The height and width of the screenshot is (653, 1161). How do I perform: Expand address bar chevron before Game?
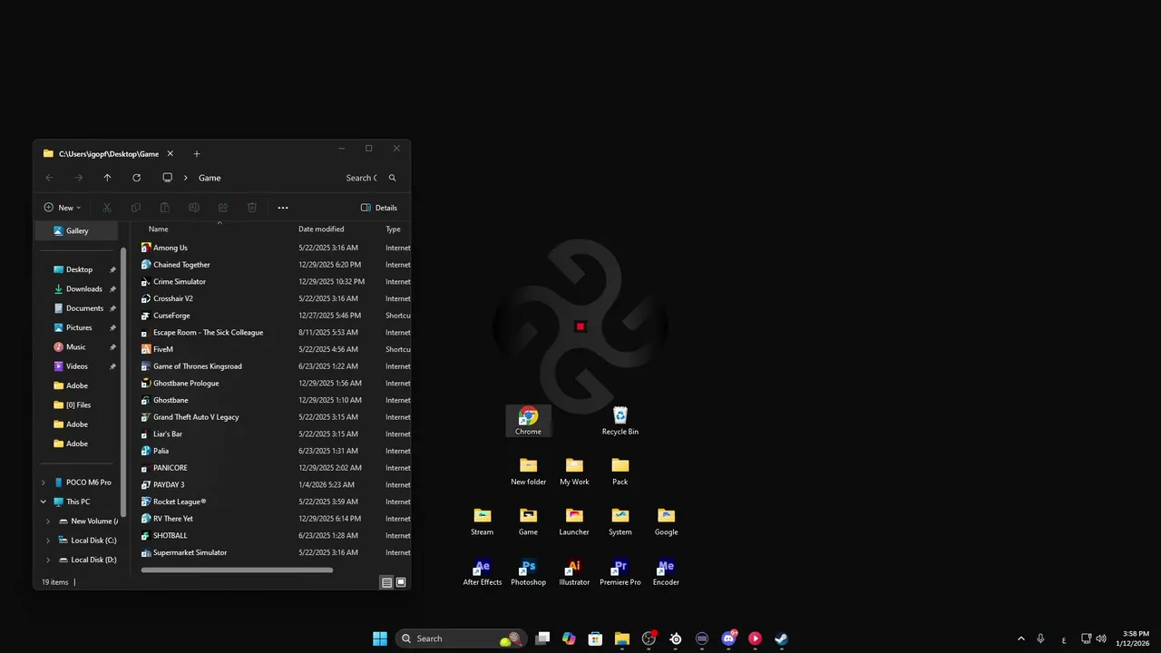(186, 178)
